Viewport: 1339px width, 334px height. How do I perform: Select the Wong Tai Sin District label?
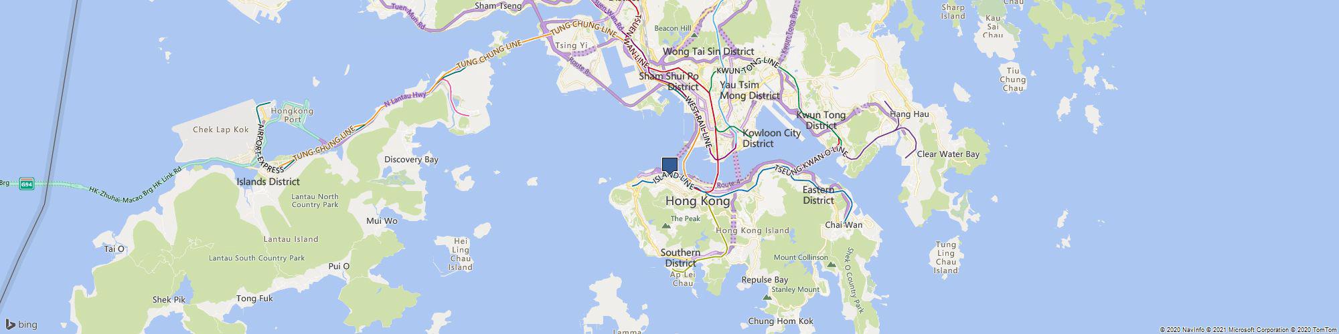tap(708, 51)
